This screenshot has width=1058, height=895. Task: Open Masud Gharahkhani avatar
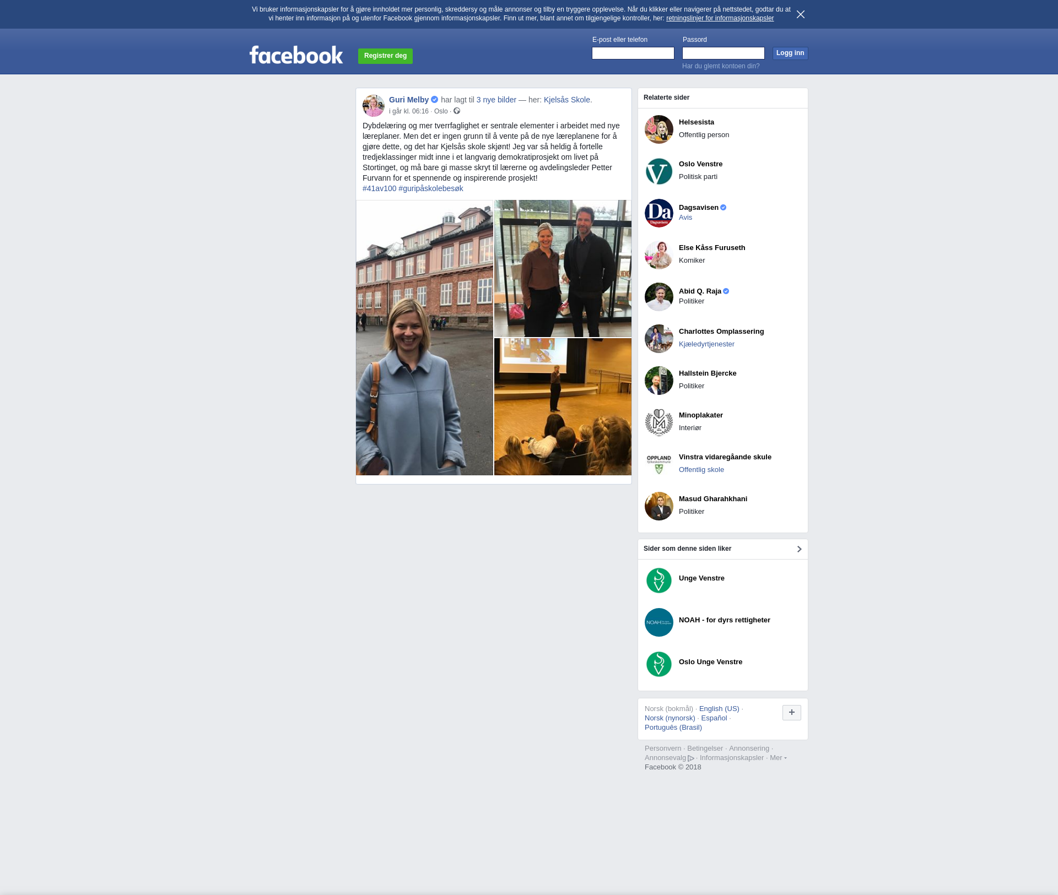point(659,506)
